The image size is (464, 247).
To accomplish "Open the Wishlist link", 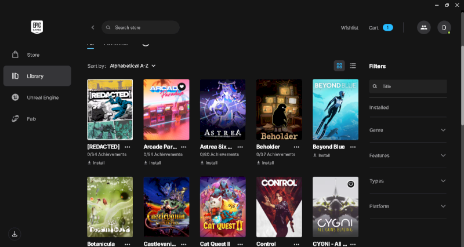I will pos(350,27).
